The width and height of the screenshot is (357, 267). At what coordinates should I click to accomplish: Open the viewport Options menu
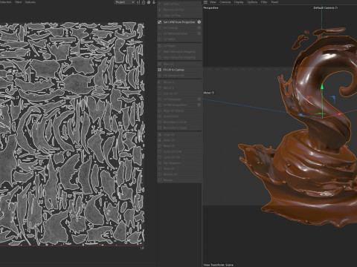point(252,2)
